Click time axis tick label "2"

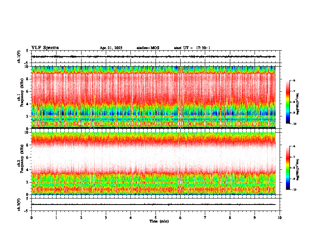(81, 218)
